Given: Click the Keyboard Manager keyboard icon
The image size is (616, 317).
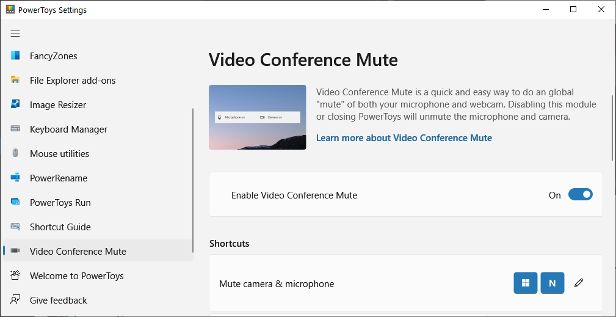Looking at the screenshot, I should click(x=16, y=129).
